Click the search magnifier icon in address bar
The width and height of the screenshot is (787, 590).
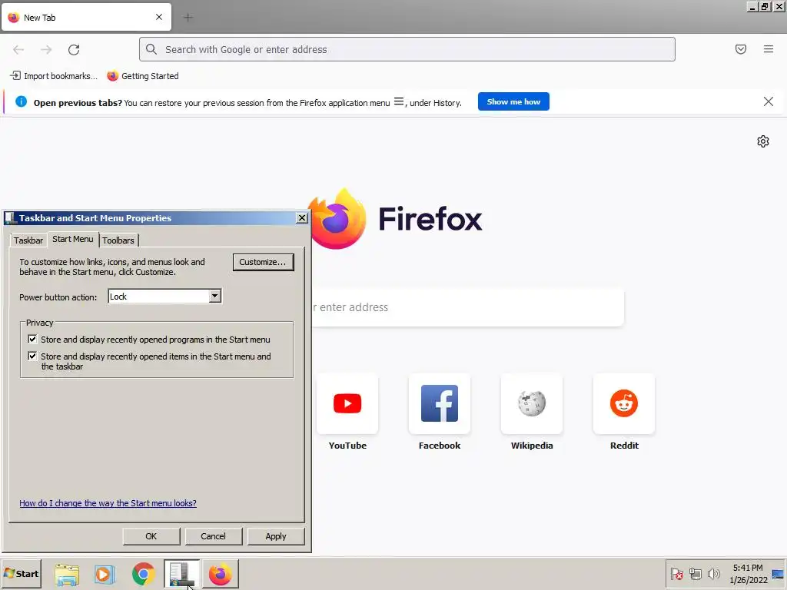click(151, 49)
